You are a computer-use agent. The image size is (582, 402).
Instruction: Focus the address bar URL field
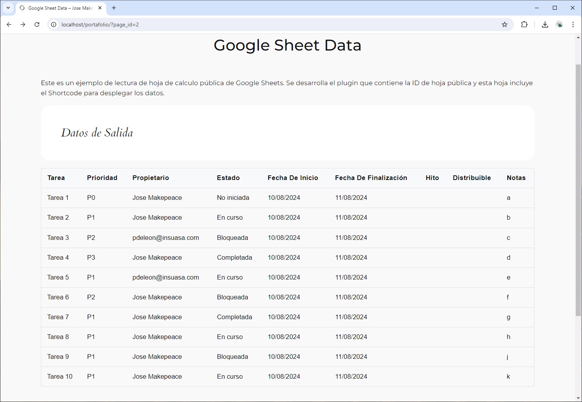pos(280,24)
